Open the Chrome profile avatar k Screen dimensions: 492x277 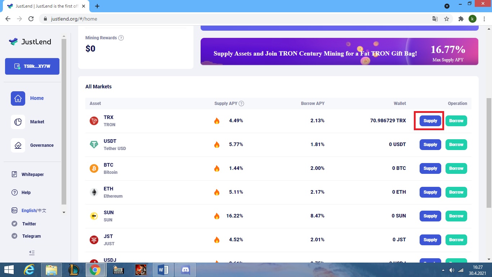point(473,19)
